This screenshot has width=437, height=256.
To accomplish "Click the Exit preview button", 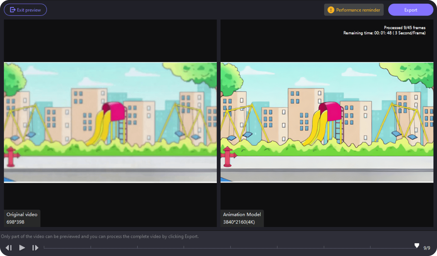I will click(25, 10).
